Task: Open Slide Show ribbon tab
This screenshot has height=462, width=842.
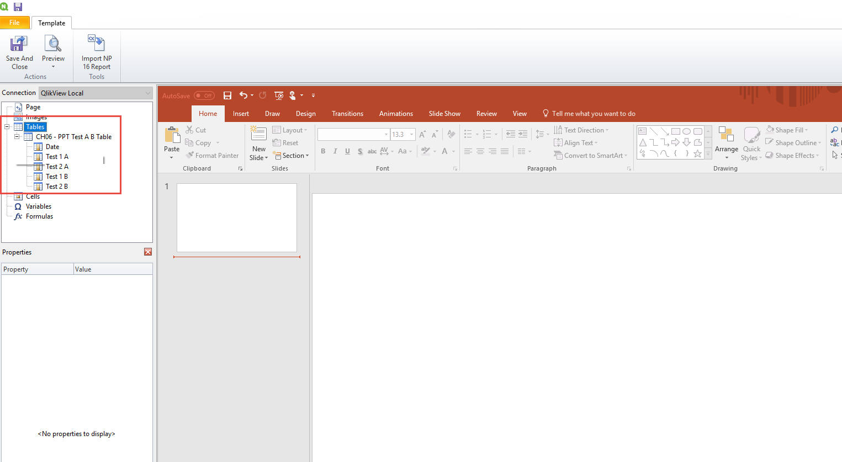Action: [x=444, y=114]
